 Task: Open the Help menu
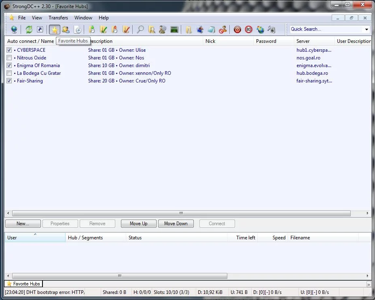104,18
